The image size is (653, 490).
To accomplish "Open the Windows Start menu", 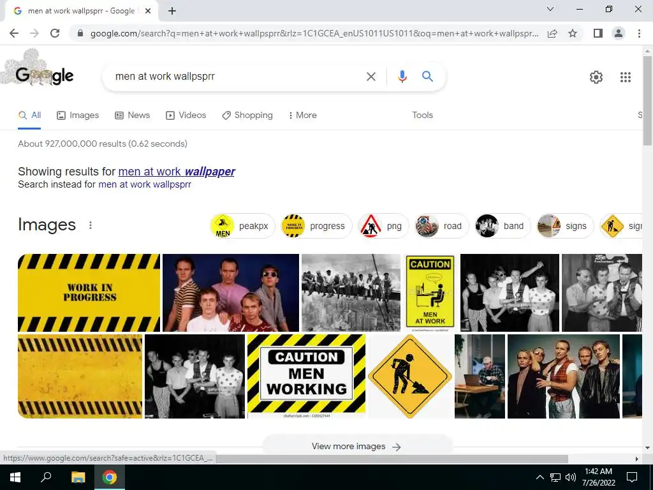I will click(x=15, y=477).
